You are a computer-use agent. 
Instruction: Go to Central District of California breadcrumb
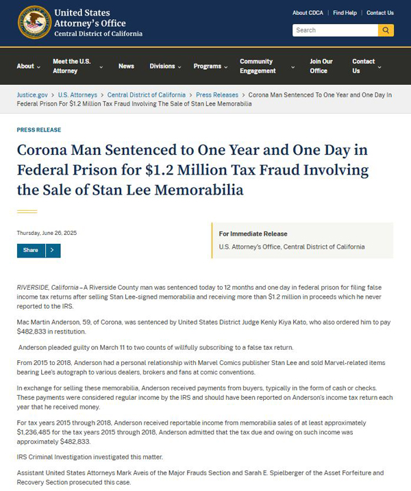[x=147, y=95]
